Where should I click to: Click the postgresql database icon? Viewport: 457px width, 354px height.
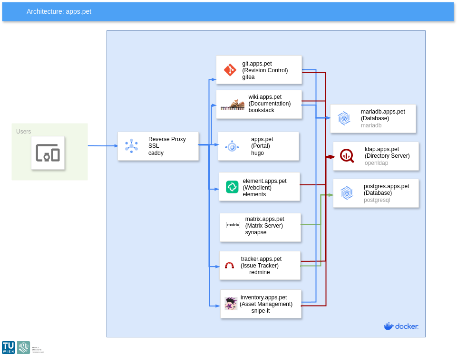pos(347,193)
